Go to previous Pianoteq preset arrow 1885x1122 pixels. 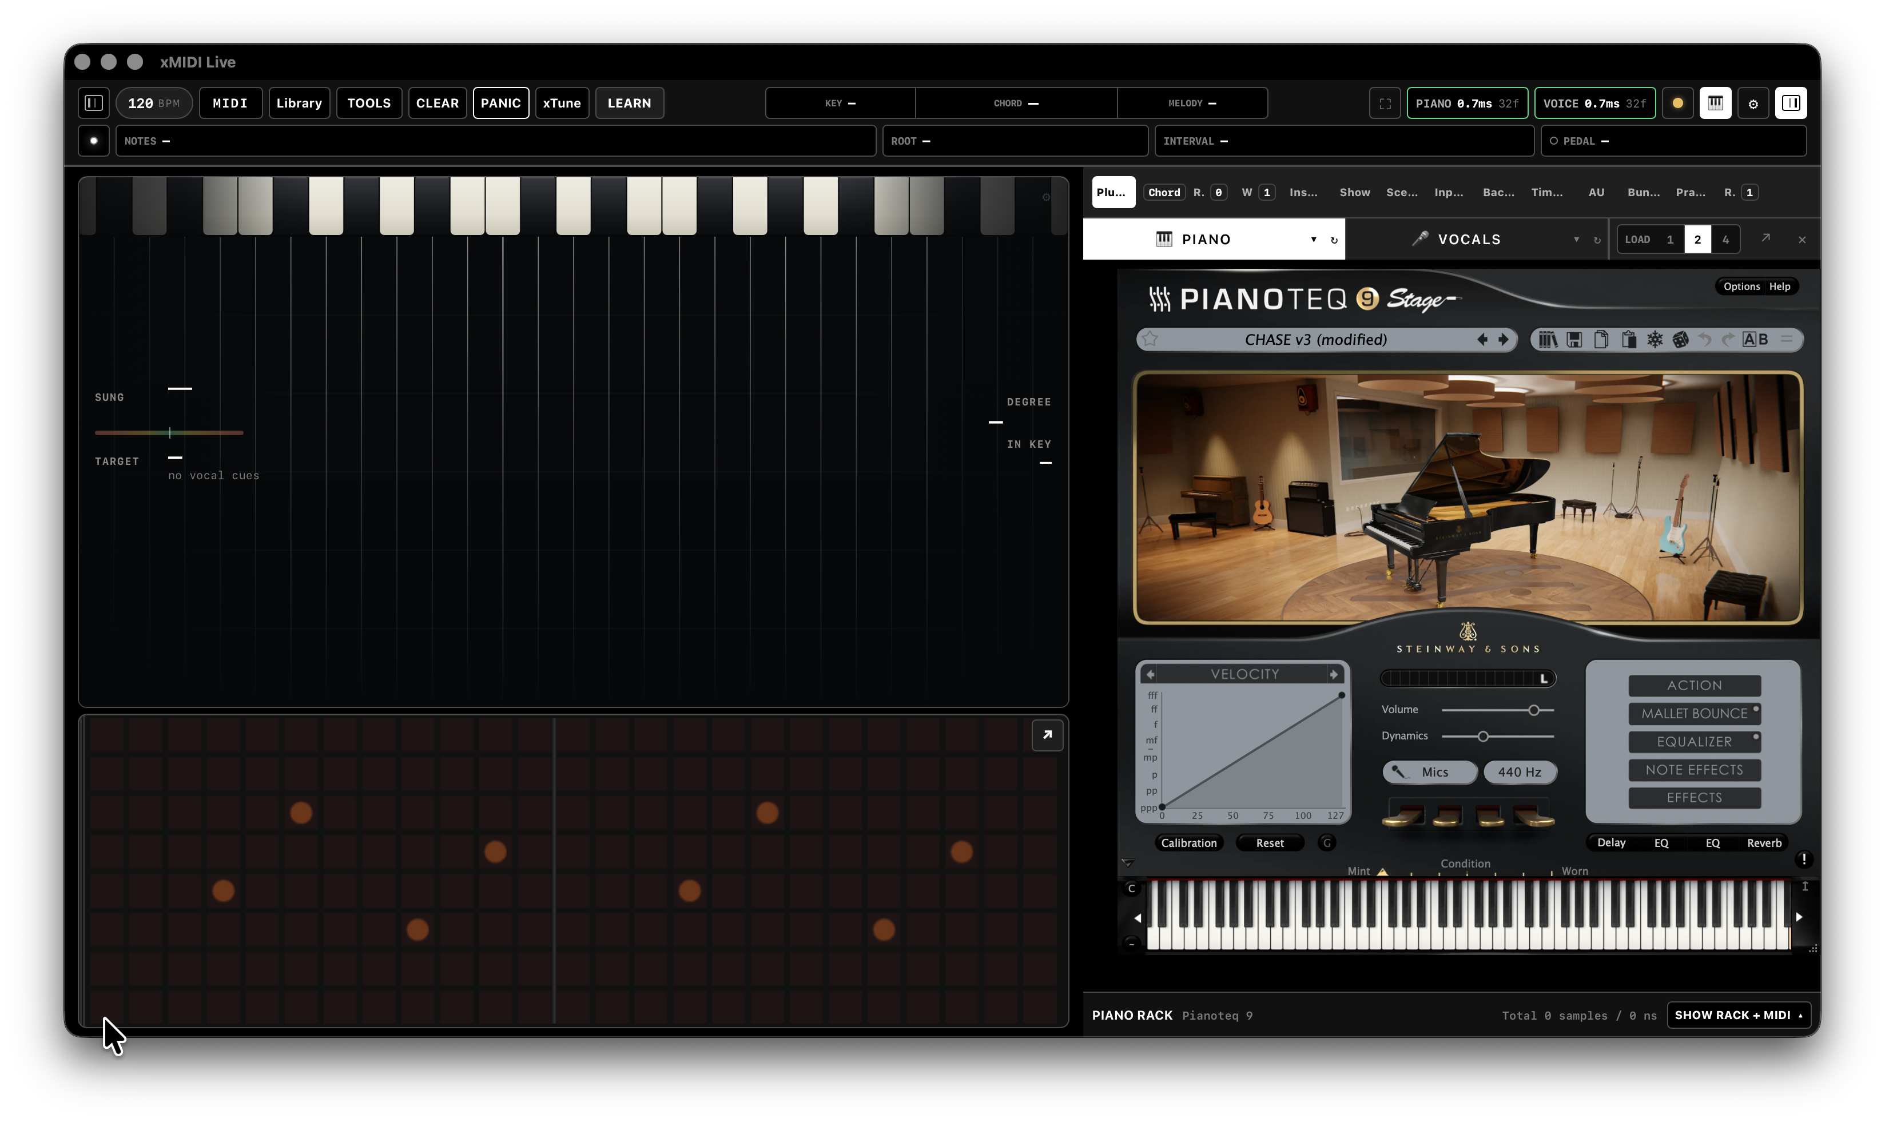coord(1482,340)
